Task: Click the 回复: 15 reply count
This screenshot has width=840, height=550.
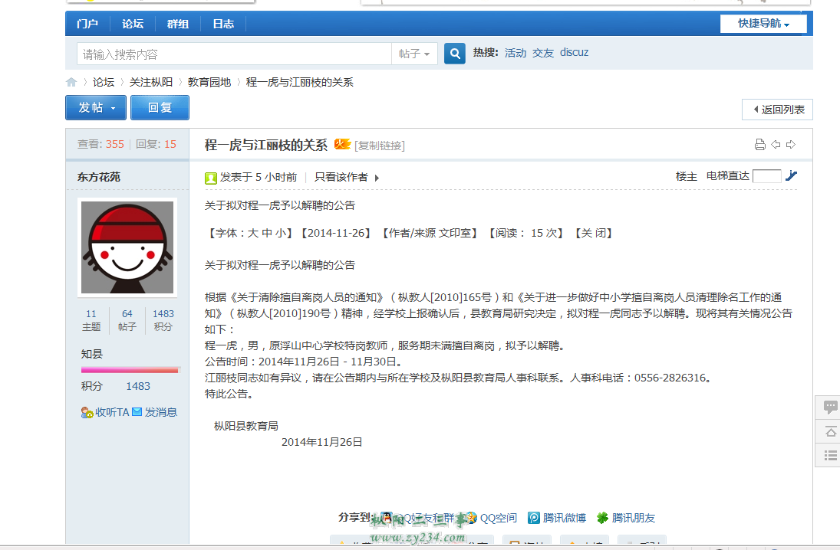Action: pyautogui.click(x=156, y=144)
